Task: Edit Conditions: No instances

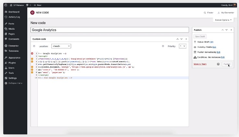Action: click(x=223, y=57)
